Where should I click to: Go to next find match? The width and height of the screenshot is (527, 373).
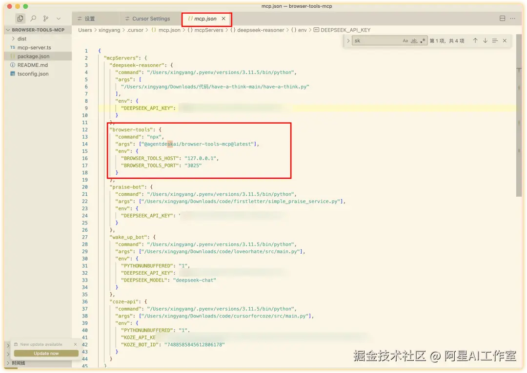tap(485, 40)
